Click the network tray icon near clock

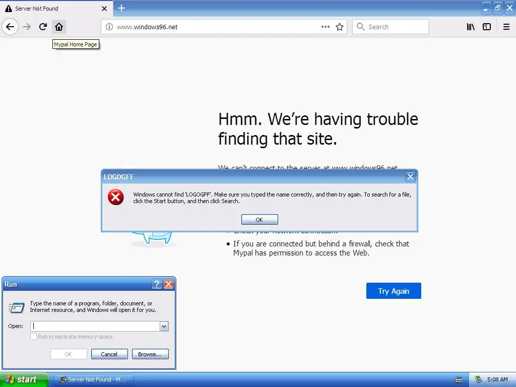(x=479, y=379)
